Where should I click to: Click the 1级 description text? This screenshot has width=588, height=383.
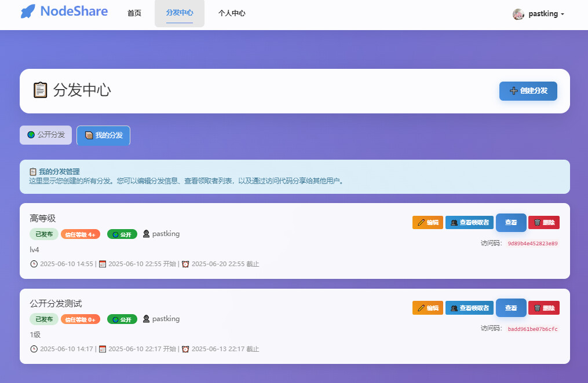(35, 335)
